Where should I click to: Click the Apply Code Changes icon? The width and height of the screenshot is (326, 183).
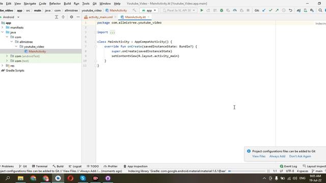[x=215, y=10]
